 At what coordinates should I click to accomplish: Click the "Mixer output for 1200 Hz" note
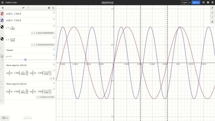16,66
